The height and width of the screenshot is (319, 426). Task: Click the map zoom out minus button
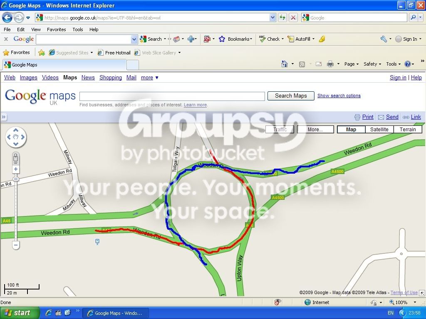16,245
